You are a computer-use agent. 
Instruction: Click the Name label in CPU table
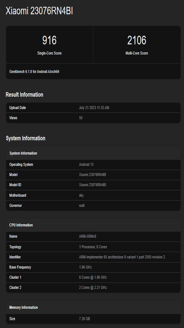13,237
